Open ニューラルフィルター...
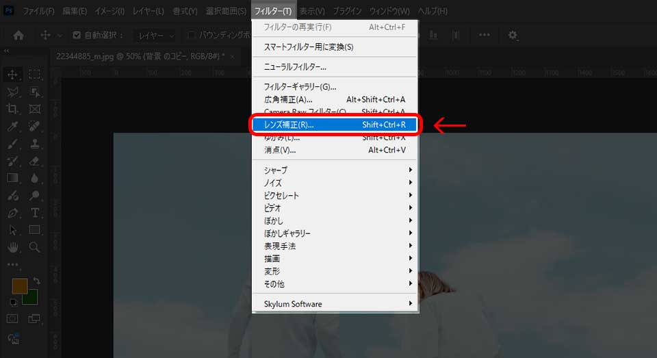 click(x=335, y=66)
